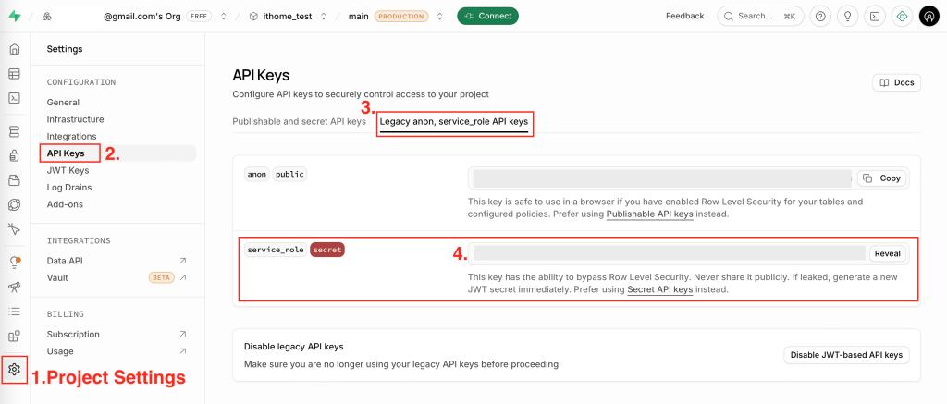947x404 pixels.
Task: Click the PRODUCTION badge
Action: pyautogui.click(x=401, y=17)
